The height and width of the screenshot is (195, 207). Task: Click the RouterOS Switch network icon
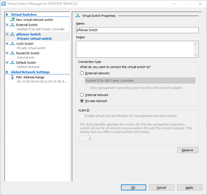click(12, 53)
